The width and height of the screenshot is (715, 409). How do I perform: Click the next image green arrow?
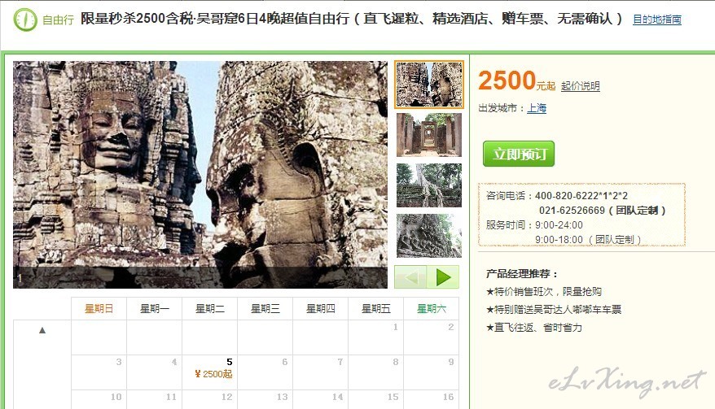(x=443, y=277)
